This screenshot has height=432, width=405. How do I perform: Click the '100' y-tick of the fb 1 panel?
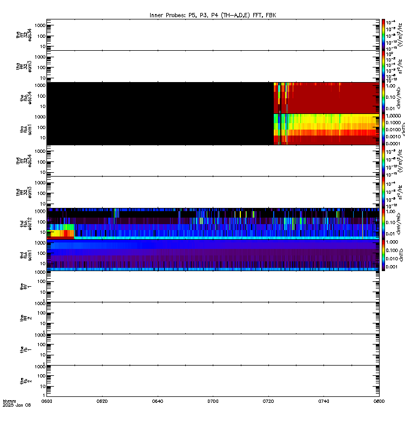[42, 345]
